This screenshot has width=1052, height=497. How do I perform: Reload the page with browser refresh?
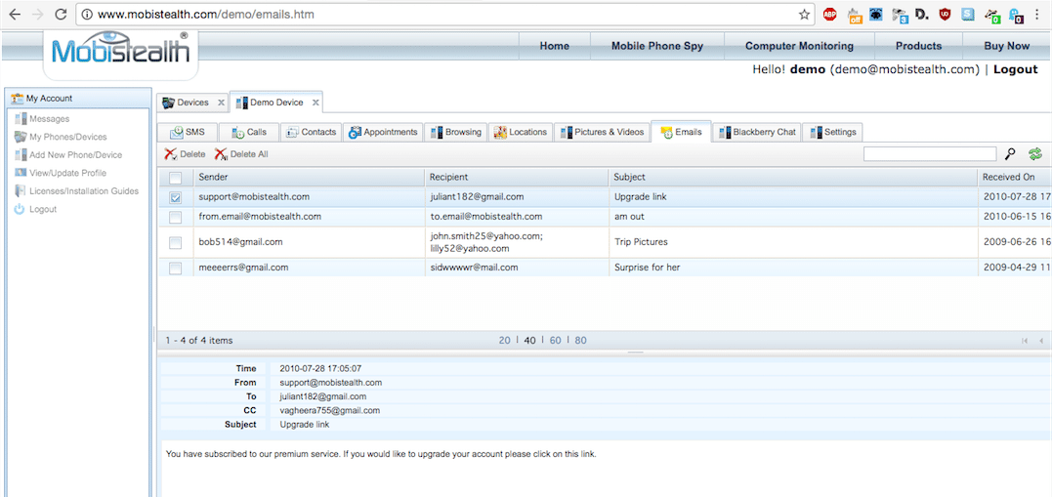(61, 14)
